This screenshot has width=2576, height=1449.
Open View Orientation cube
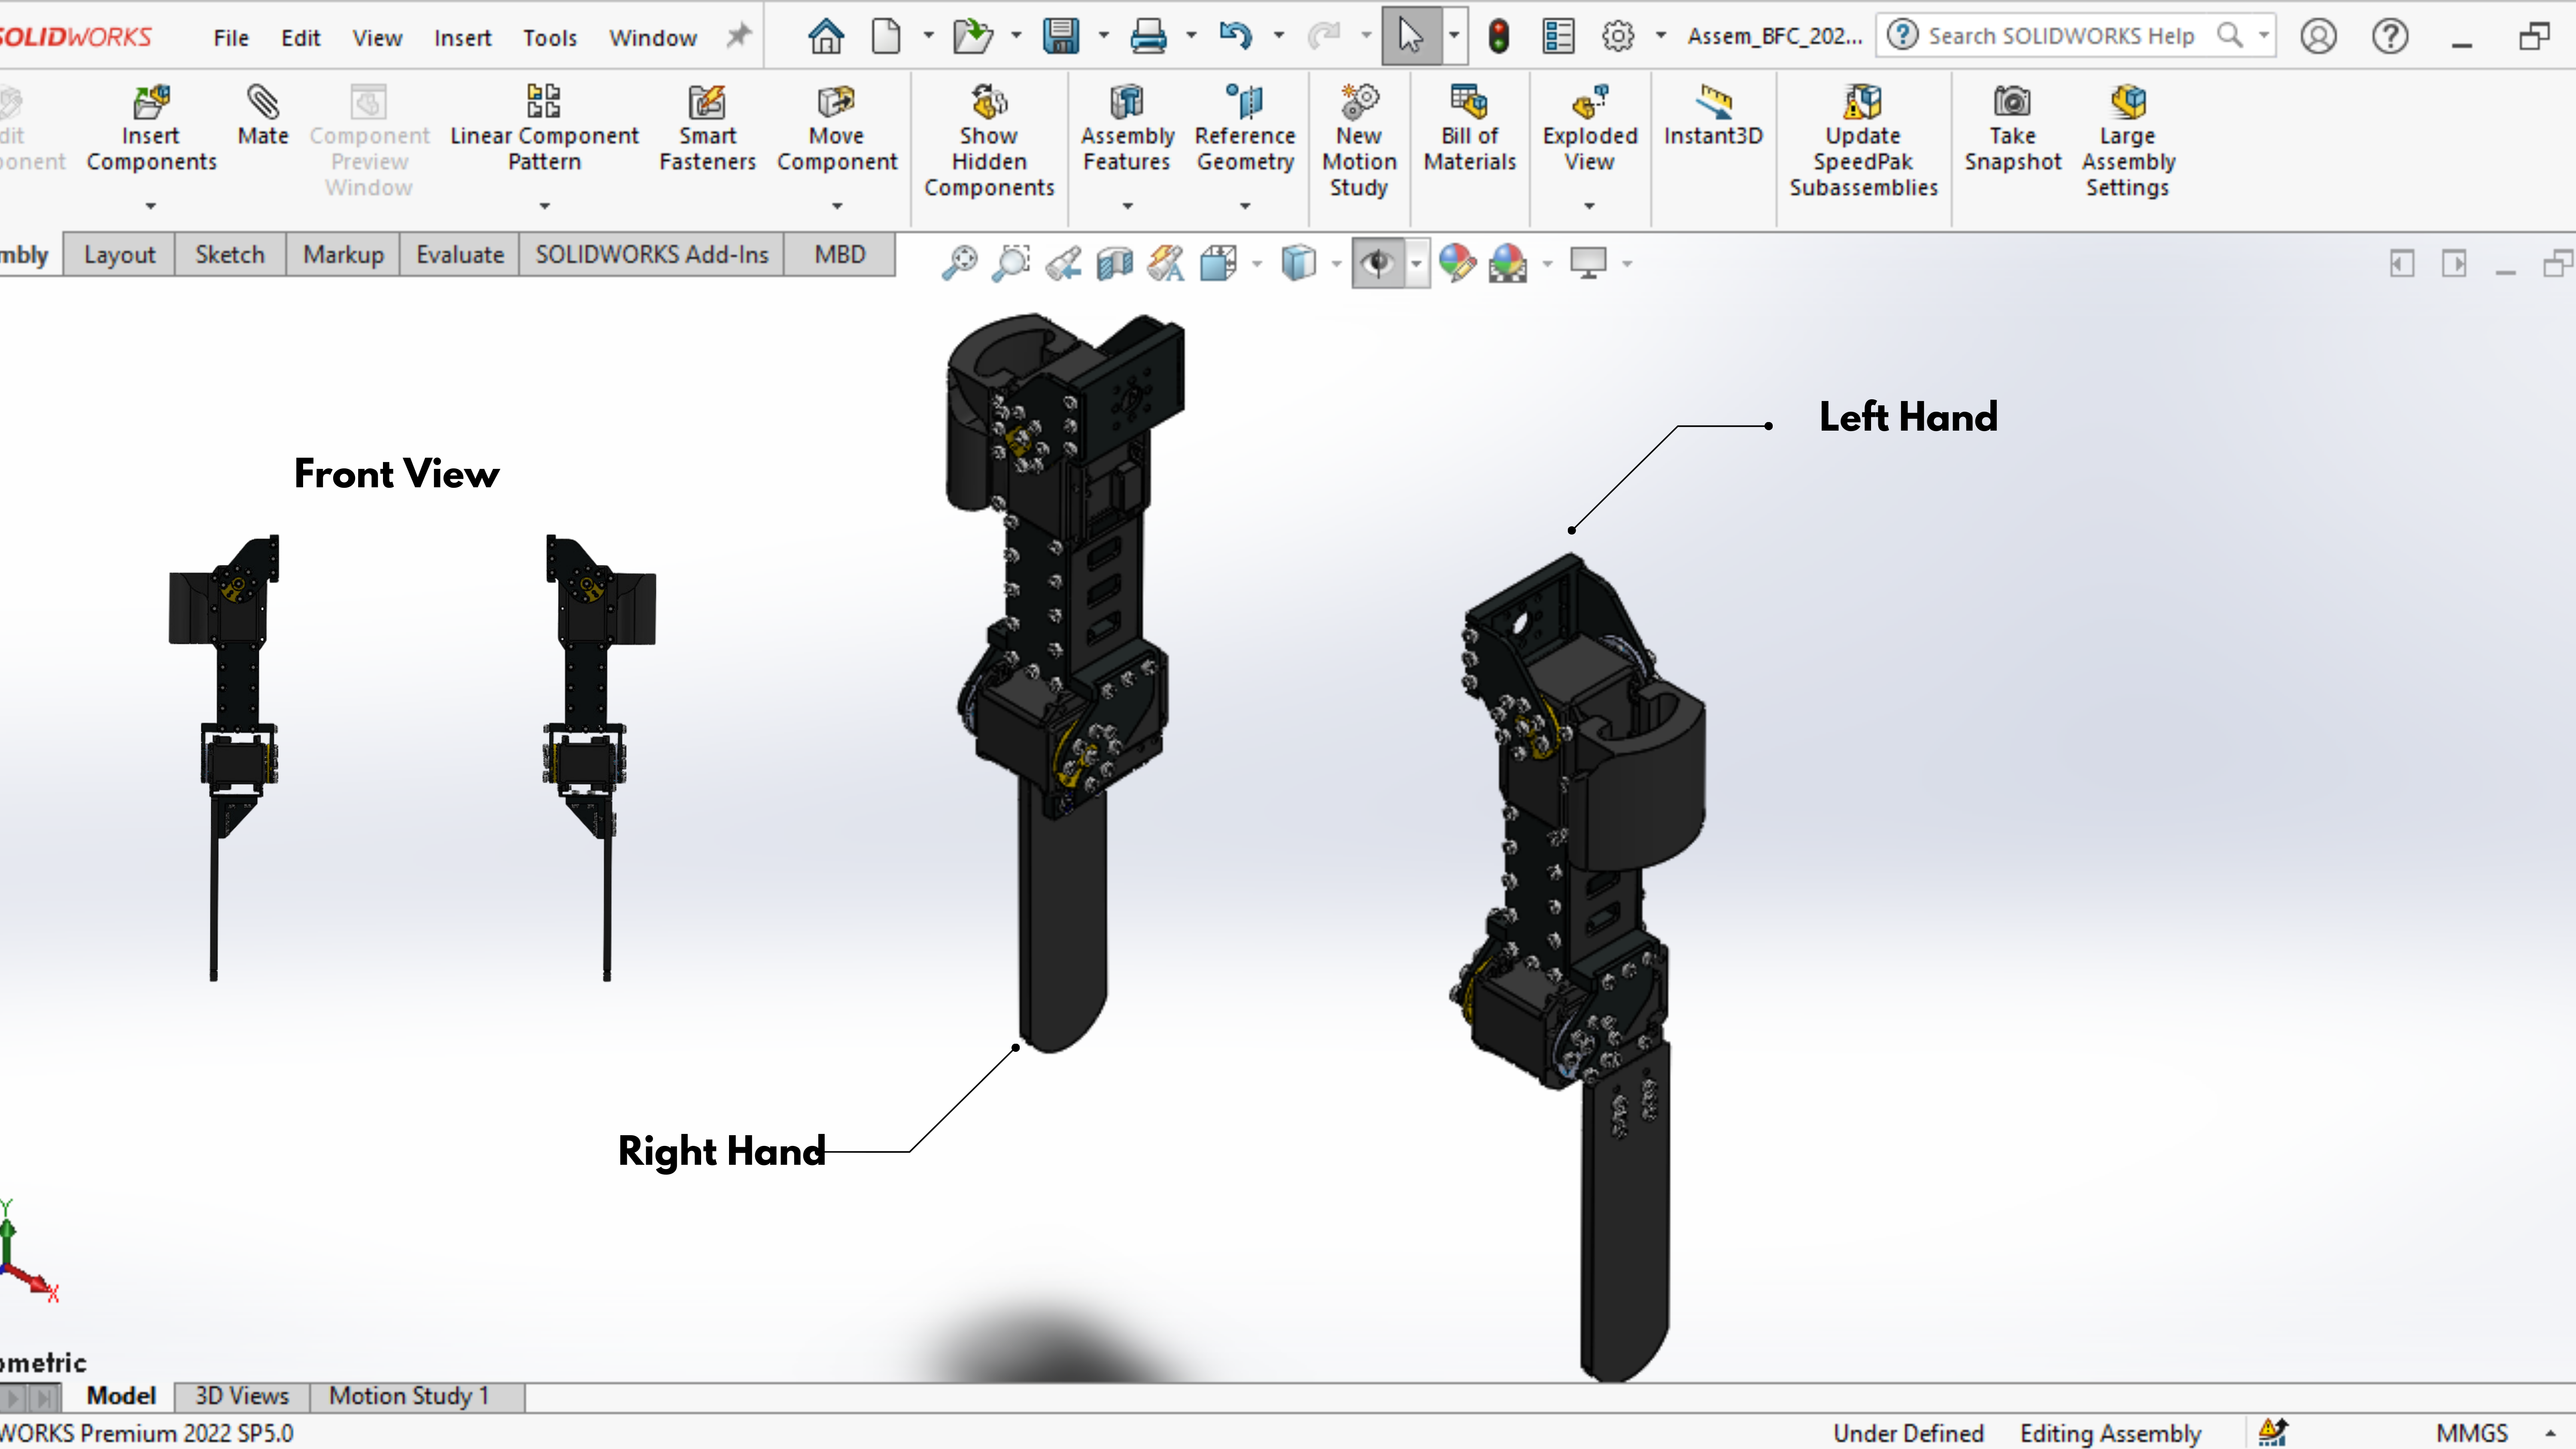click(1218, 263)
